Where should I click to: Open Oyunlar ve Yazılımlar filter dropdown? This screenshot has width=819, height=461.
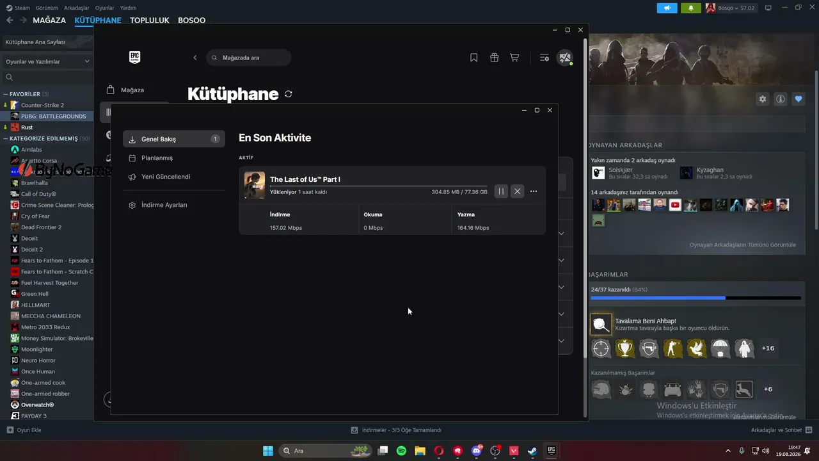[47, 61]
